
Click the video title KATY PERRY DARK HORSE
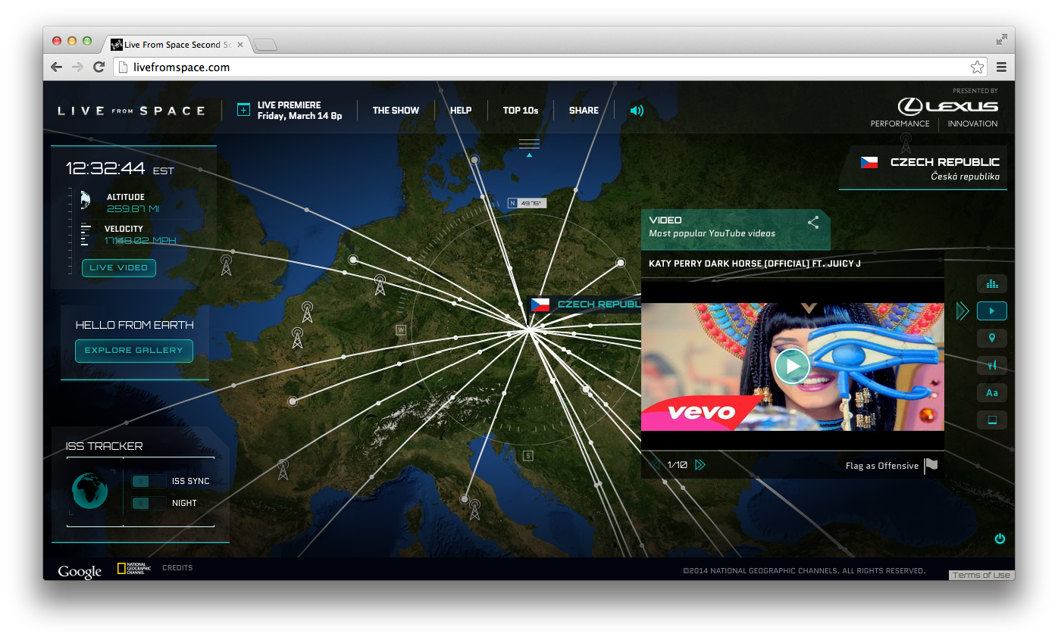755,264
